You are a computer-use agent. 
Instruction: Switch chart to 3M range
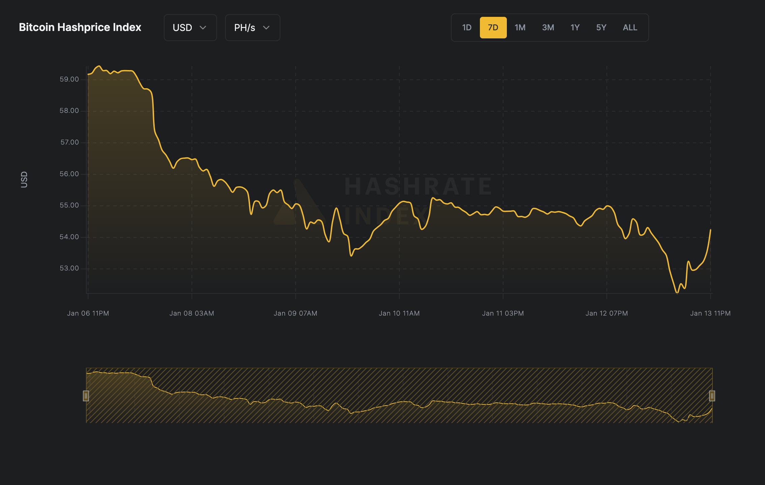548,28
